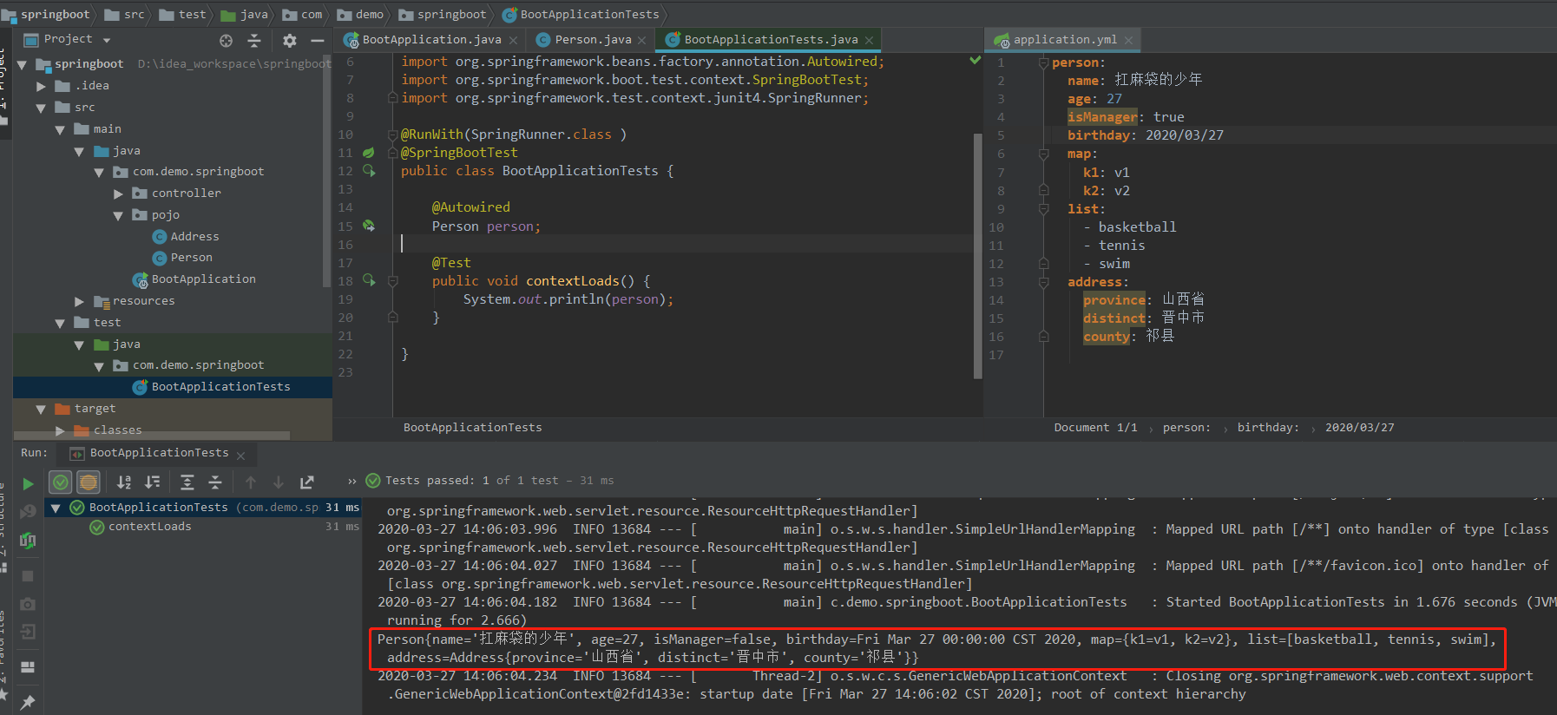Select contextLoads test result
Screen dimensions: 1557x715
click(141, 527)
